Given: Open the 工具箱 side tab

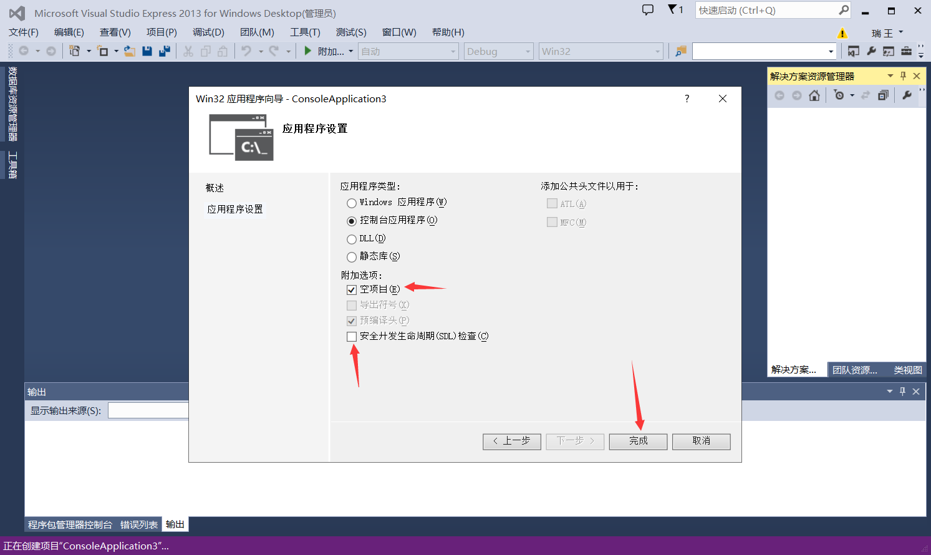Looking at the screenshot, I should (12, 165).
